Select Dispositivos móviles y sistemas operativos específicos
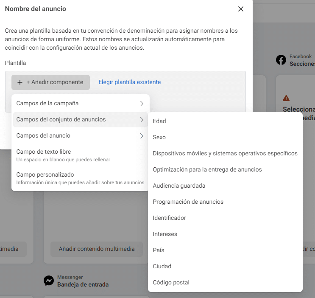This screenshot has width=315, height=298. tap(225, 154)
